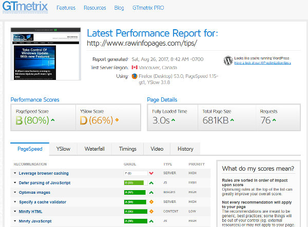Expand Defer parsing of JavaScript arrow
The height and width of the screenshot is (227, 308).
pyautogui.click(x=15, y=183)
